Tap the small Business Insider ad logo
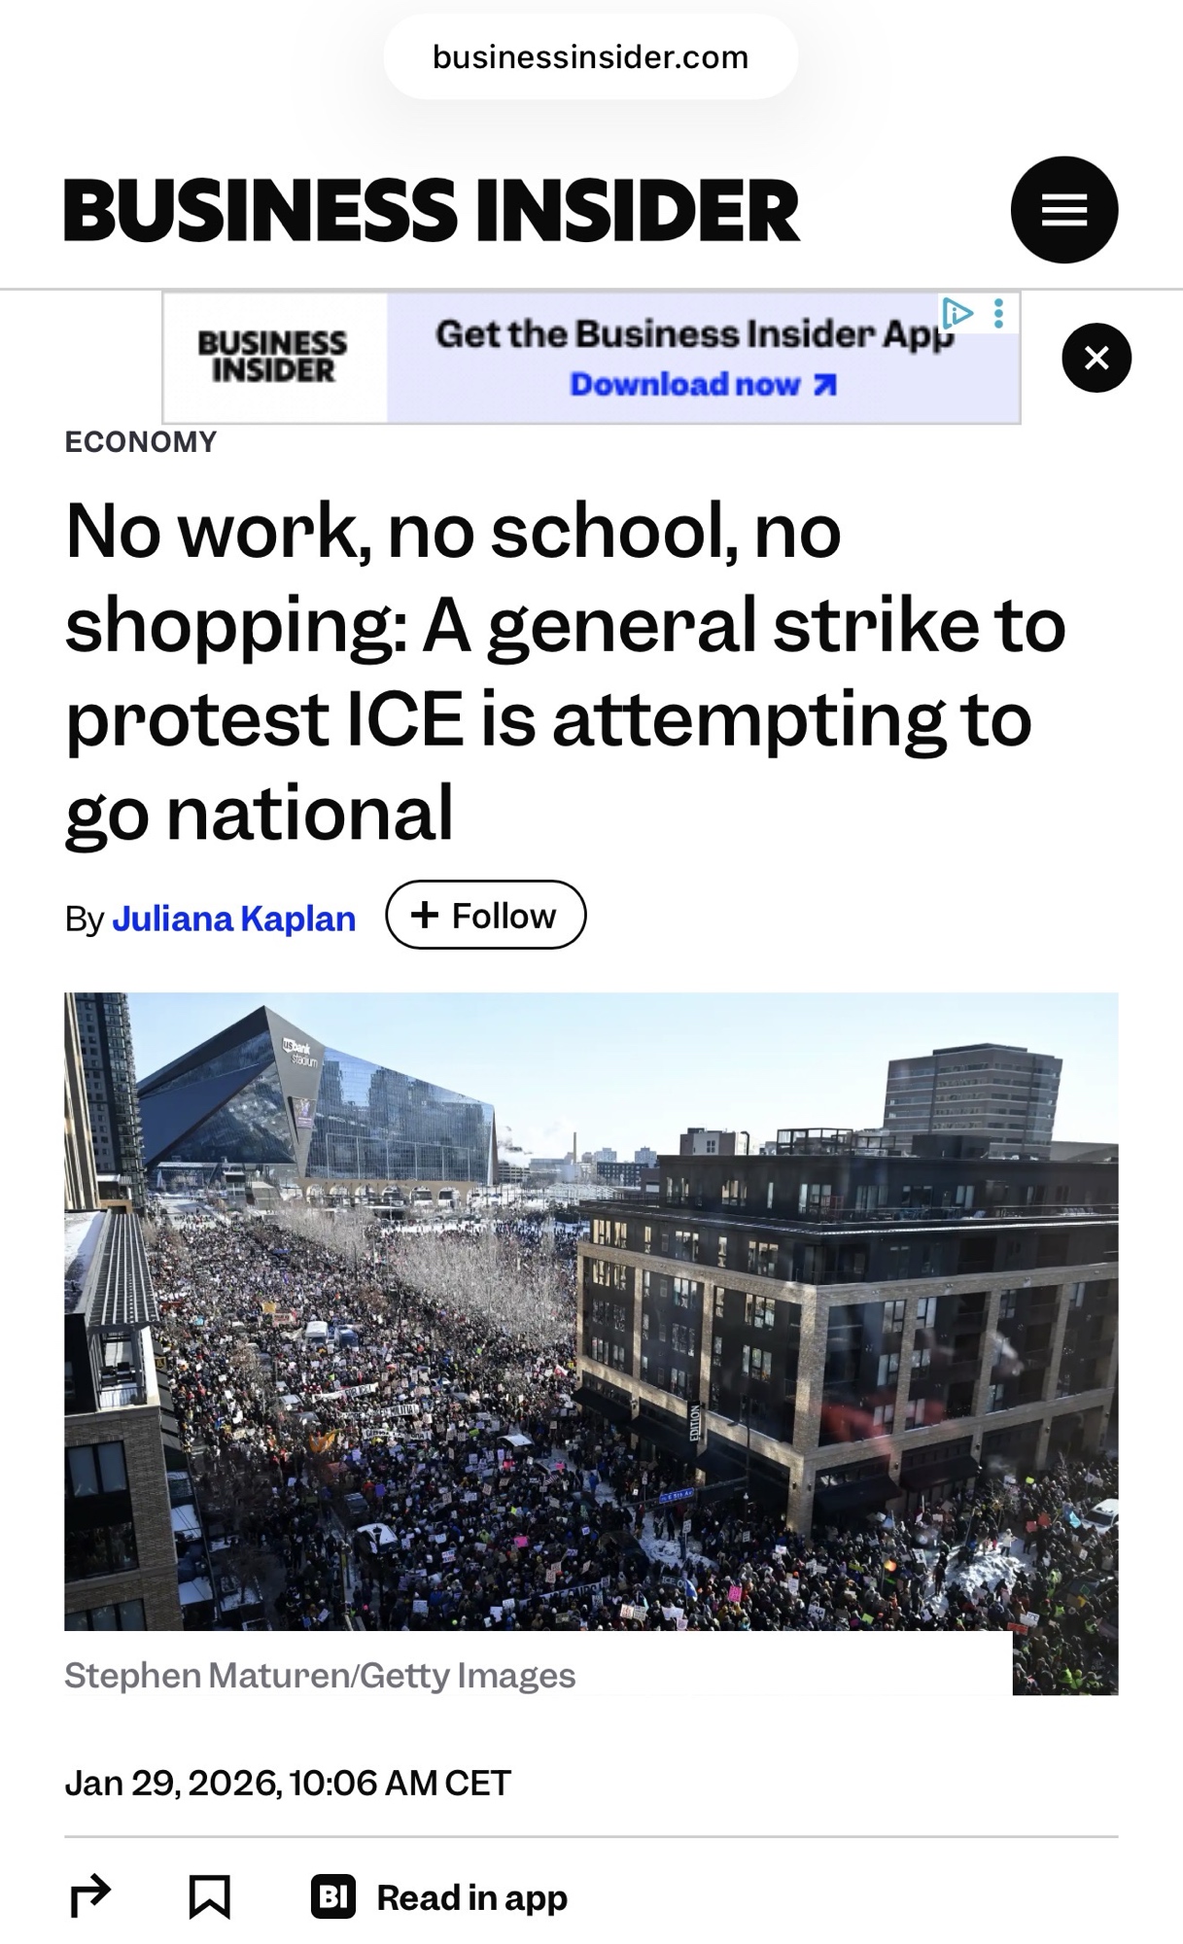The height and width of the screenshot is (1944, 1183). [272, 357]
